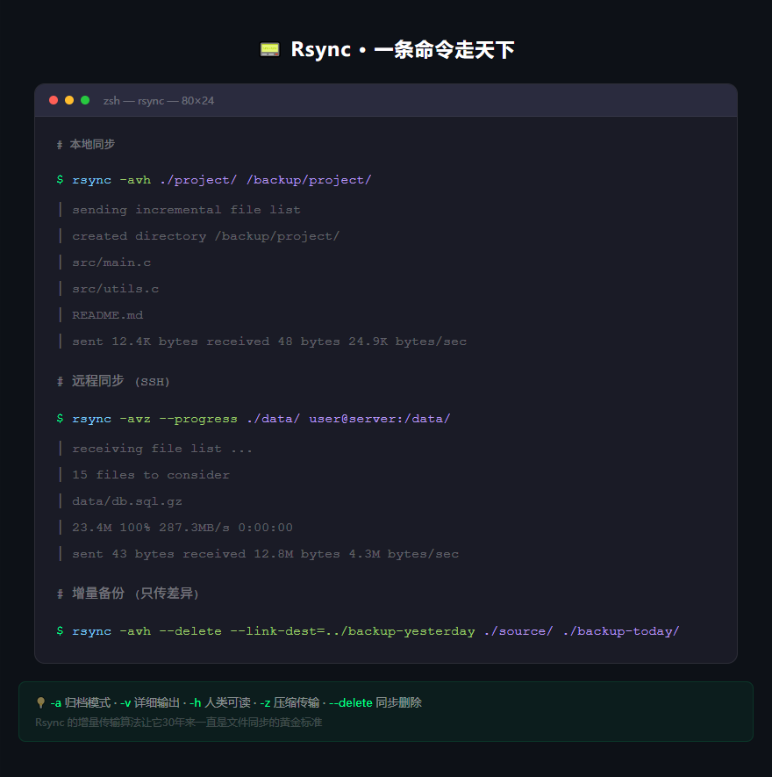Click the "-h 人类可读" tip text
Viewport: 772px width, 777px height.
click(220, 702)
